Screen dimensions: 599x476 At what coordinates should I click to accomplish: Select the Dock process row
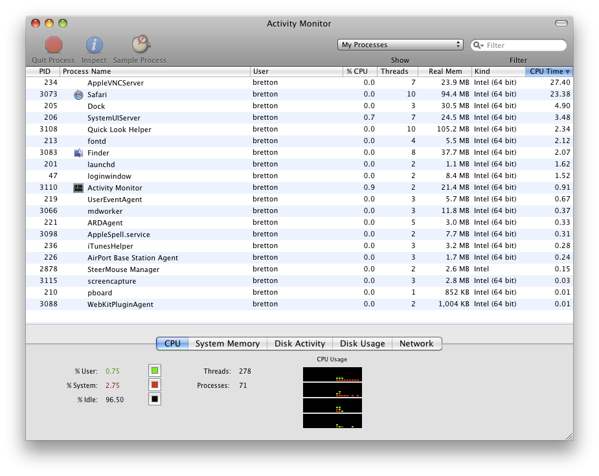coord(299,106)
